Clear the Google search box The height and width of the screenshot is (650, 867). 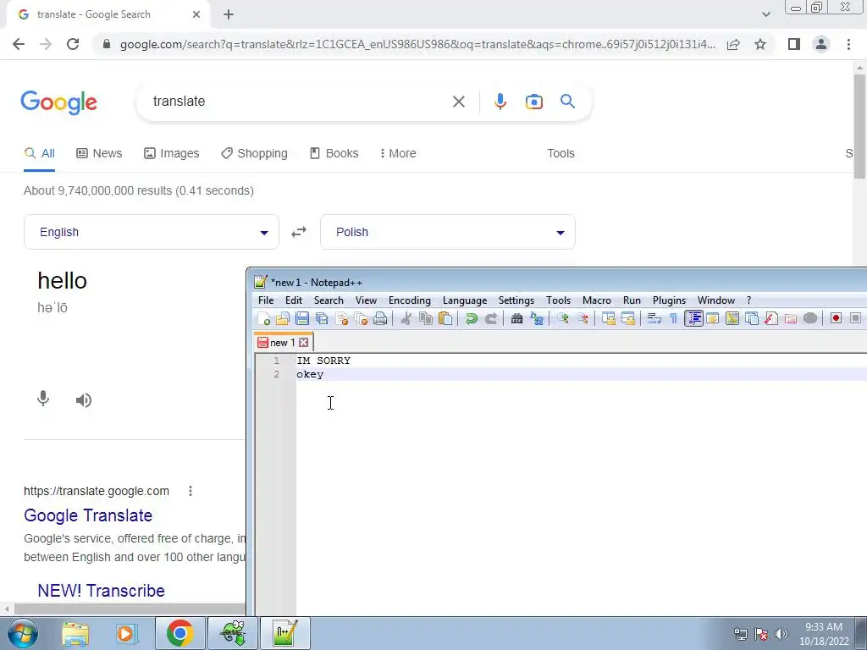[x=458, y=102]
